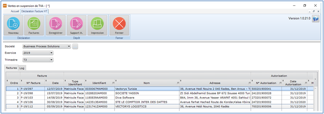Viewport: 324px width, 114px height.
Task: Click the name cell Diva Software
Action: tap(147, 98)
